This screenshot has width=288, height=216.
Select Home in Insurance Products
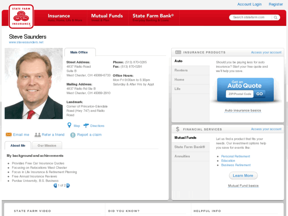[191, 80]
